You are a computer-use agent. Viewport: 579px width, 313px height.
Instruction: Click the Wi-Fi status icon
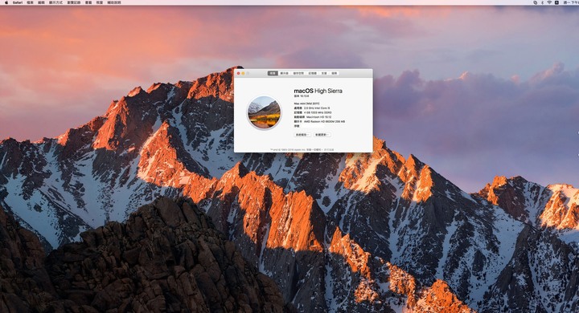point(549,2)
